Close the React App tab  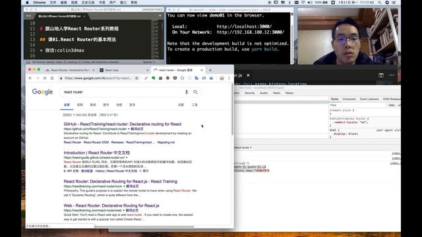pos(148,70)
